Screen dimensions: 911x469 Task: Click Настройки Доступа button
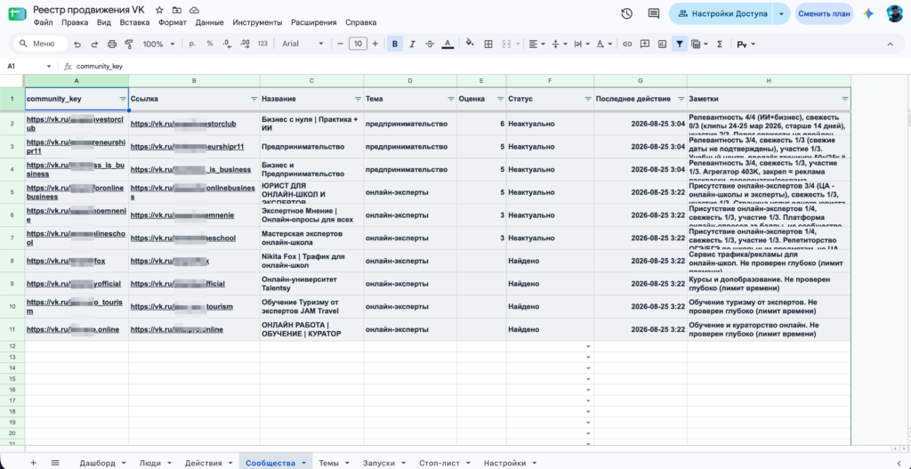click(x=722, y=13)
